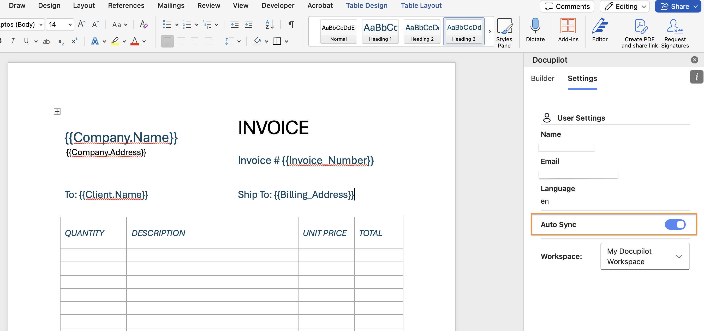The height and width of the screenshot is (331, 704).
Task: Show paragraph marks with pilcrow icon
Action: [291, 25]
